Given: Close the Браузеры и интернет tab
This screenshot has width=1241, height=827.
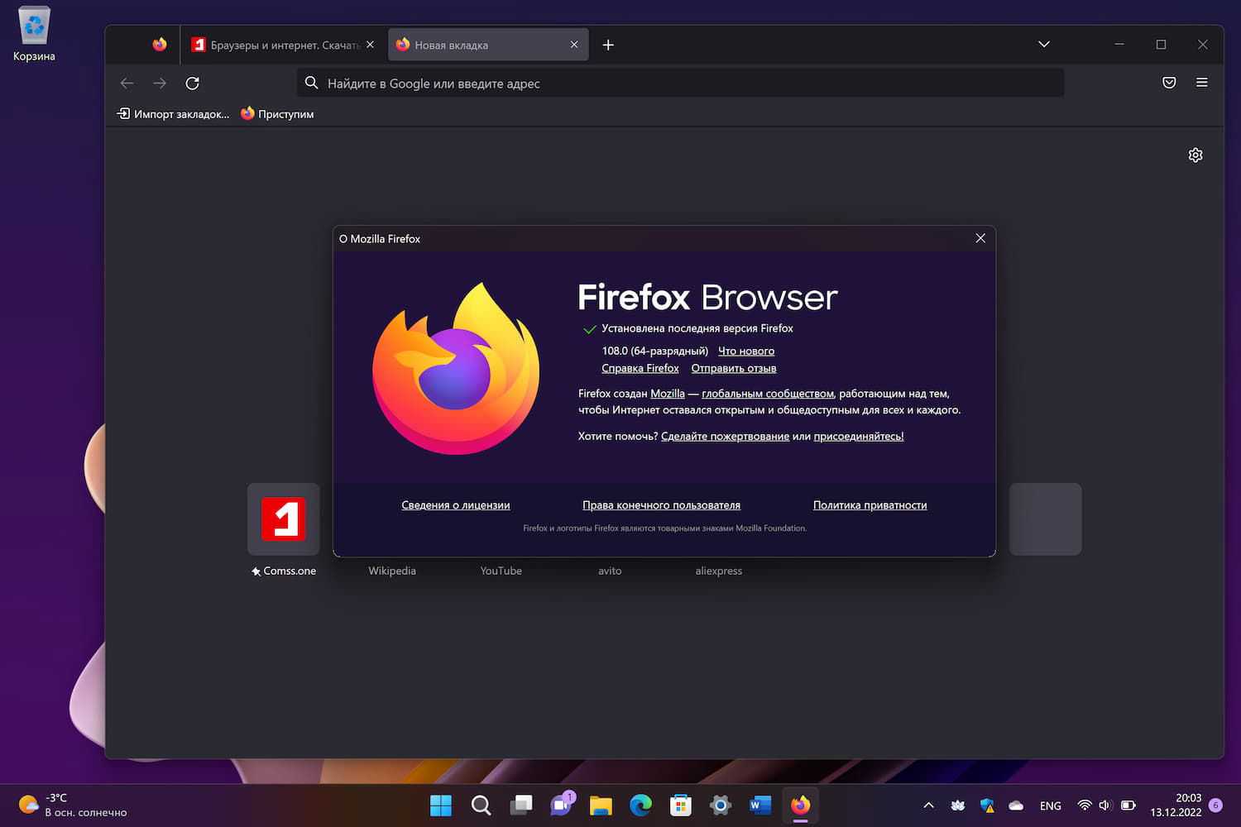Looking at the screenshot, I should click(x=370, y=45).
